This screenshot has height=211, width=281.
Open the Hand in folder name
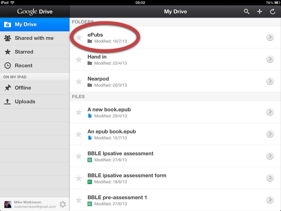click(97, 57)
